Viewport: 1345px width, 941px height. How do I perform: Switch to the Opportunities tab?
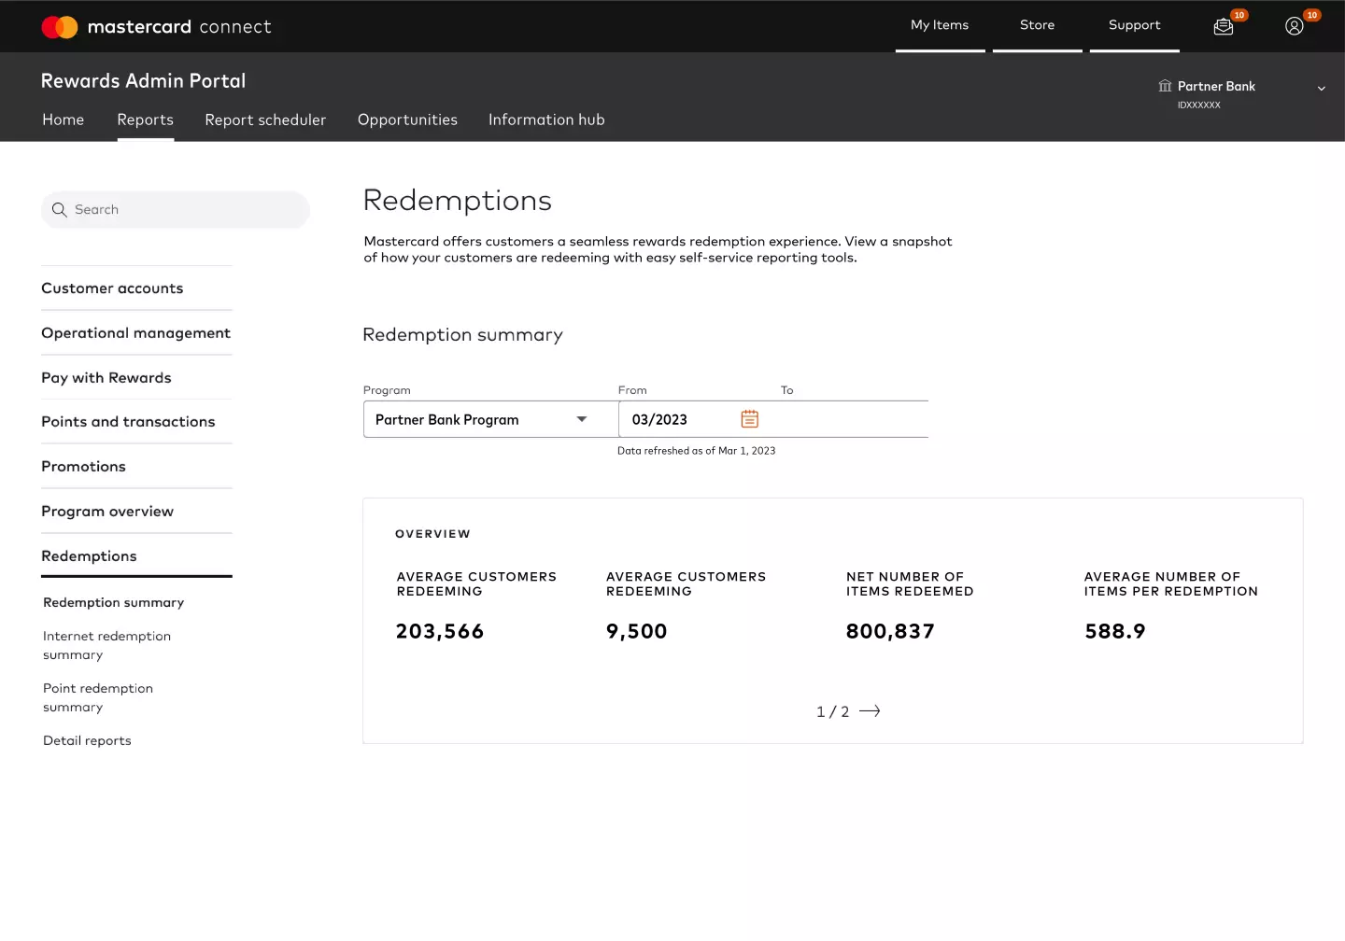407,119
